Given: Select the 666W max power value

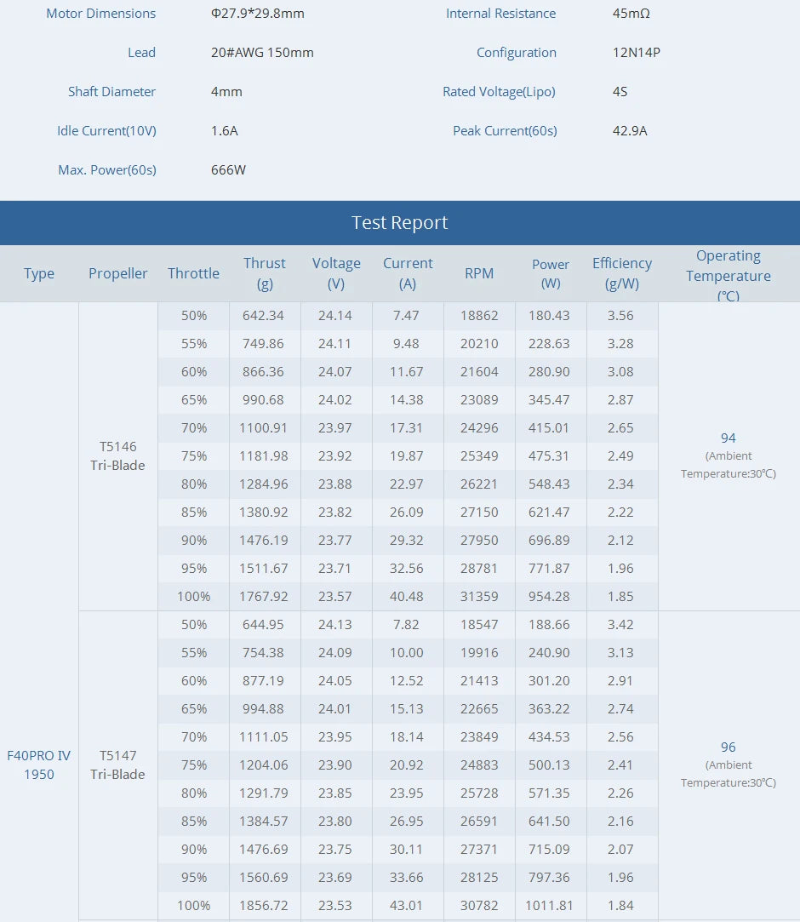Looking at the screenshot, I should tap(228, 170).
